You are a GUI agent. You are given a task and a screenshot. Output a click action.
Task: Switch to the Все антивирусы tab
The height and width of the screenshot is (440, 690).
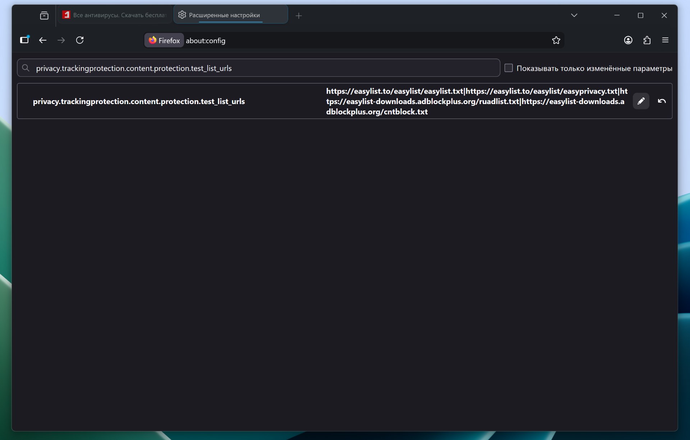(115, 15)
